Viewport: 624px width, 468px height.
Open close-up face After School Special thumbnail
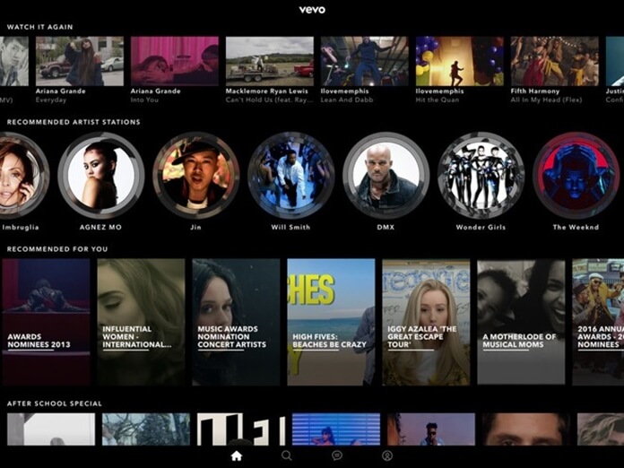point(526,429)
